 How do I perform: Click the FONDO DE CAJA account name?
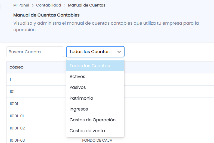point(97,140)
